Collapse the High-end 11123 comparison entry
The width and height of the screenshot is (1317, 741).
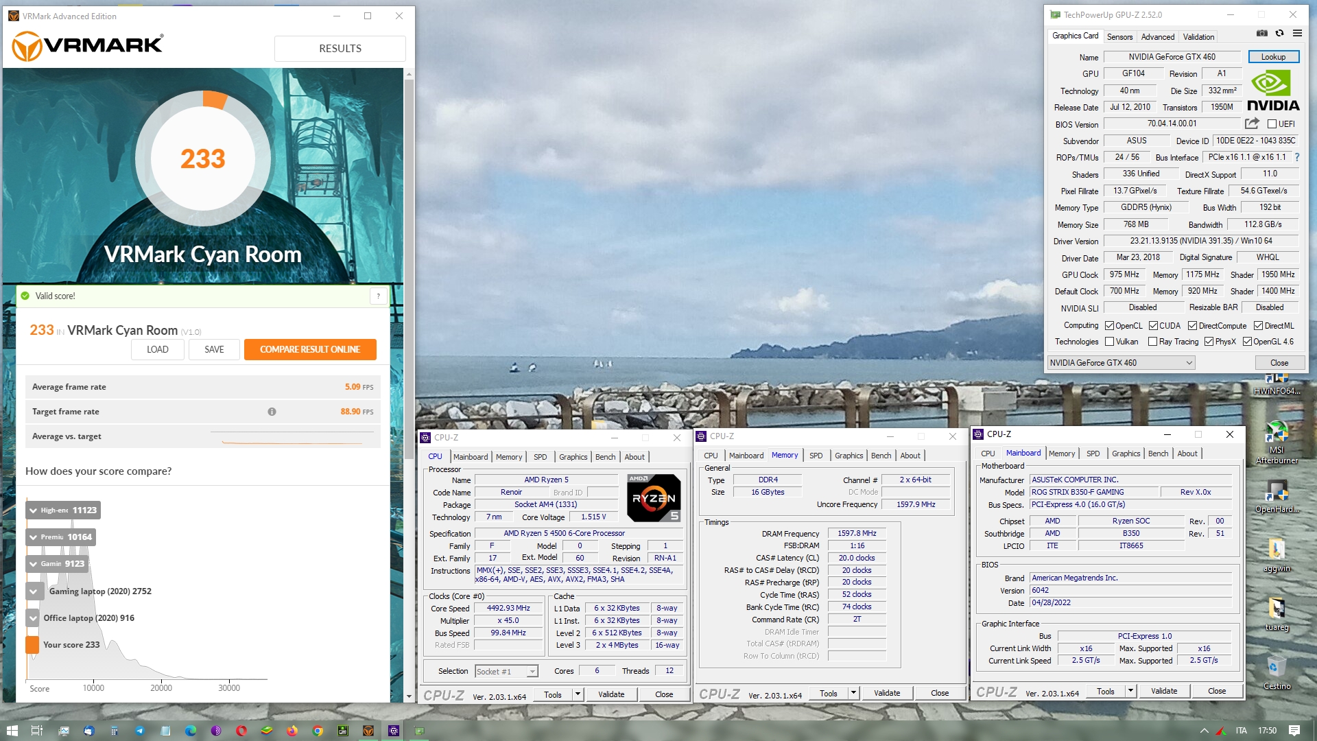click(33, 510)
